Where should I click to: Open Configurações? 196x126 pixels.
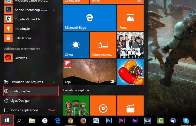[31, 91]
